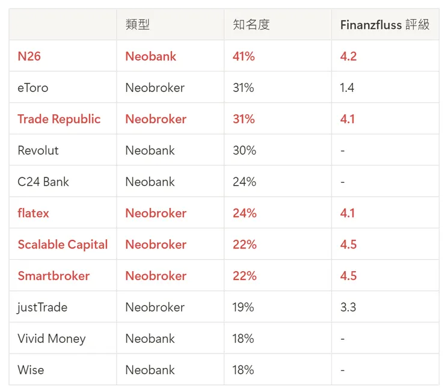Select the Vivid Money cell
This screenshot has height=389, width=445.
[52, 338]
